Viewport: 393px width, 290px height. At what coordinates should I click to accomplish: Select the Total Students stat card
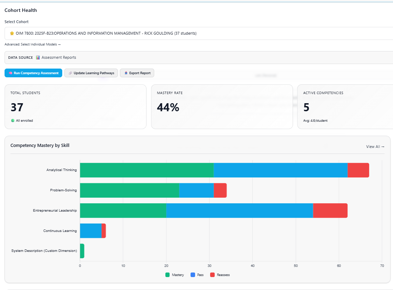coord(75,106)
